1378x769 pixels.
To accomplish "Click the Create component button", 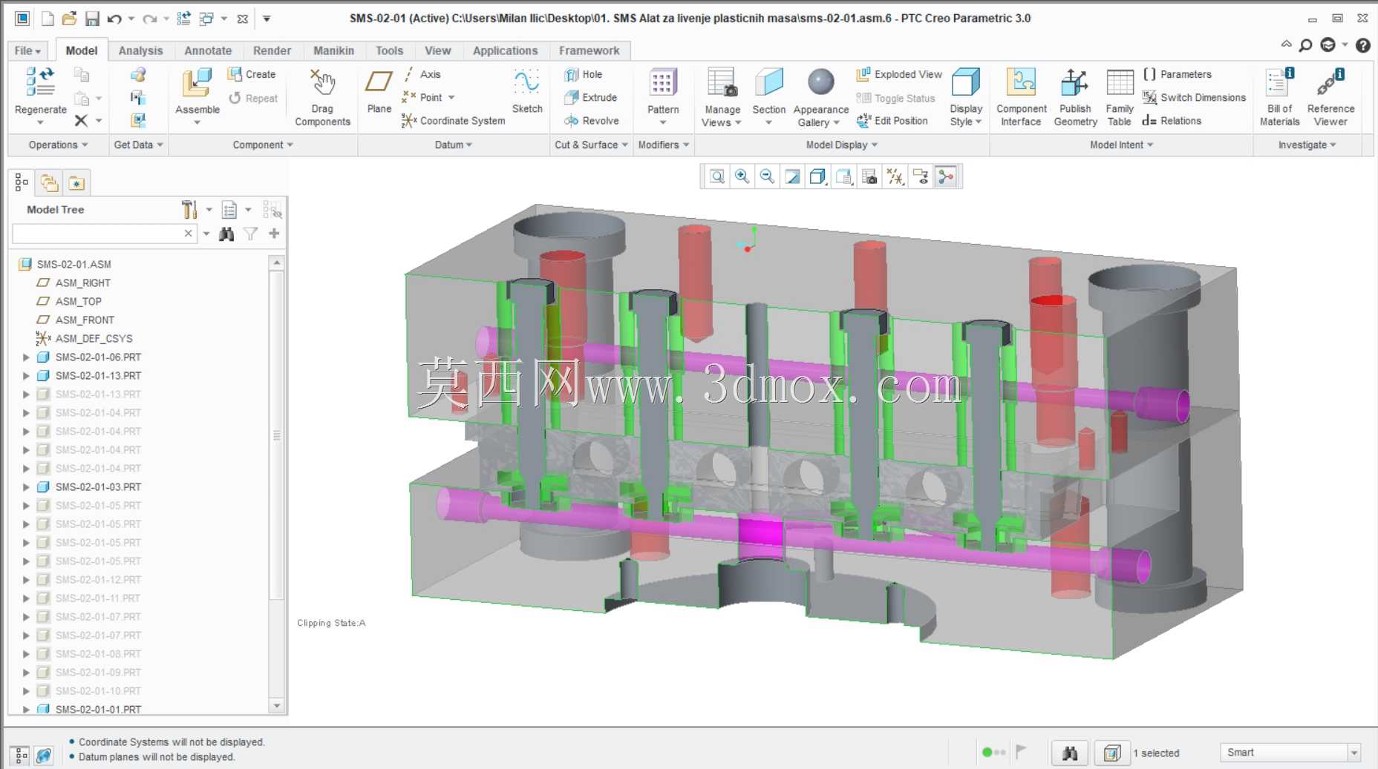I will point(252,74).
